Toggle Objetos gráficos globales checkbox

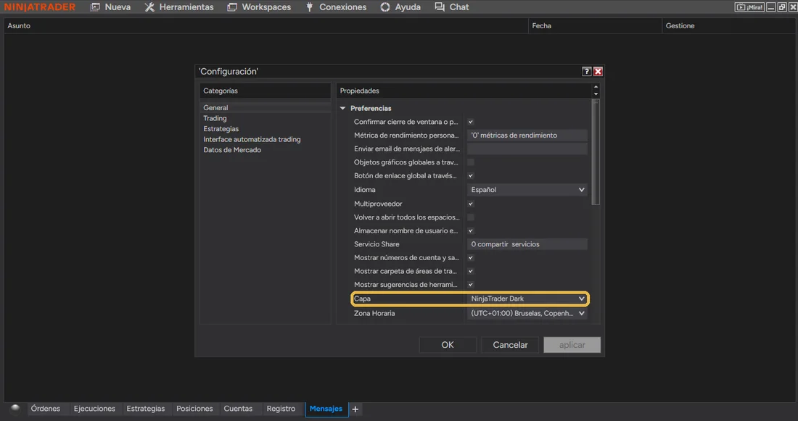(x=471, y=162)
